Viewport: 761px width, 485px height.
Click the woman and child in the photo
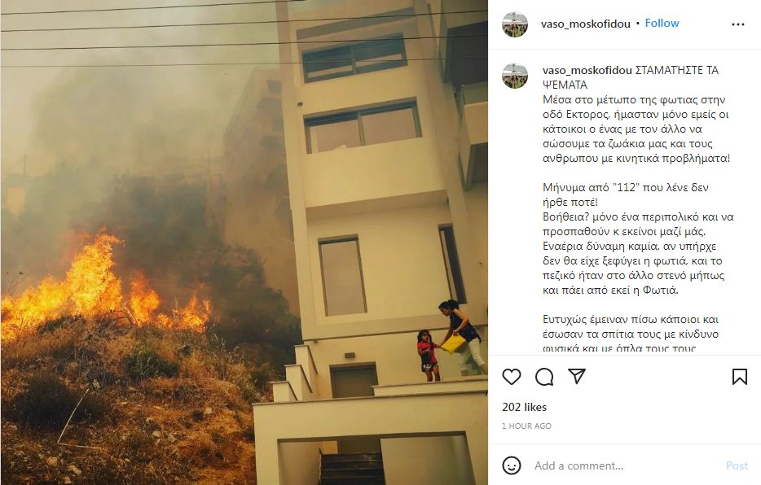point(451,339)
